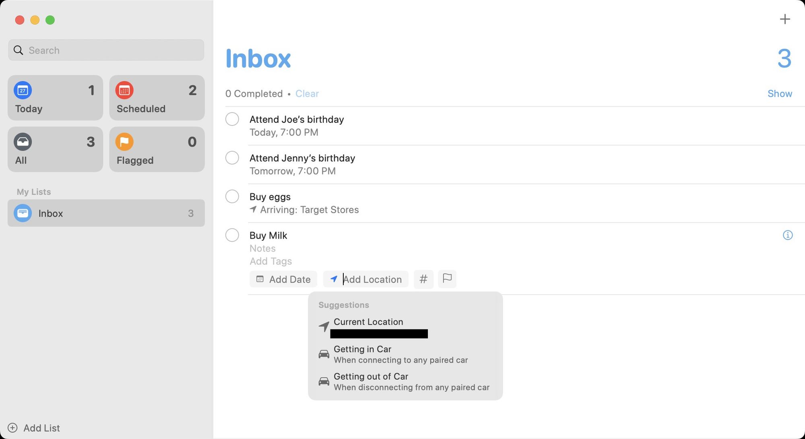Show completed reminders
This screenshot has width=805, height=439.
pyautogui.click(x=780, y=93)
